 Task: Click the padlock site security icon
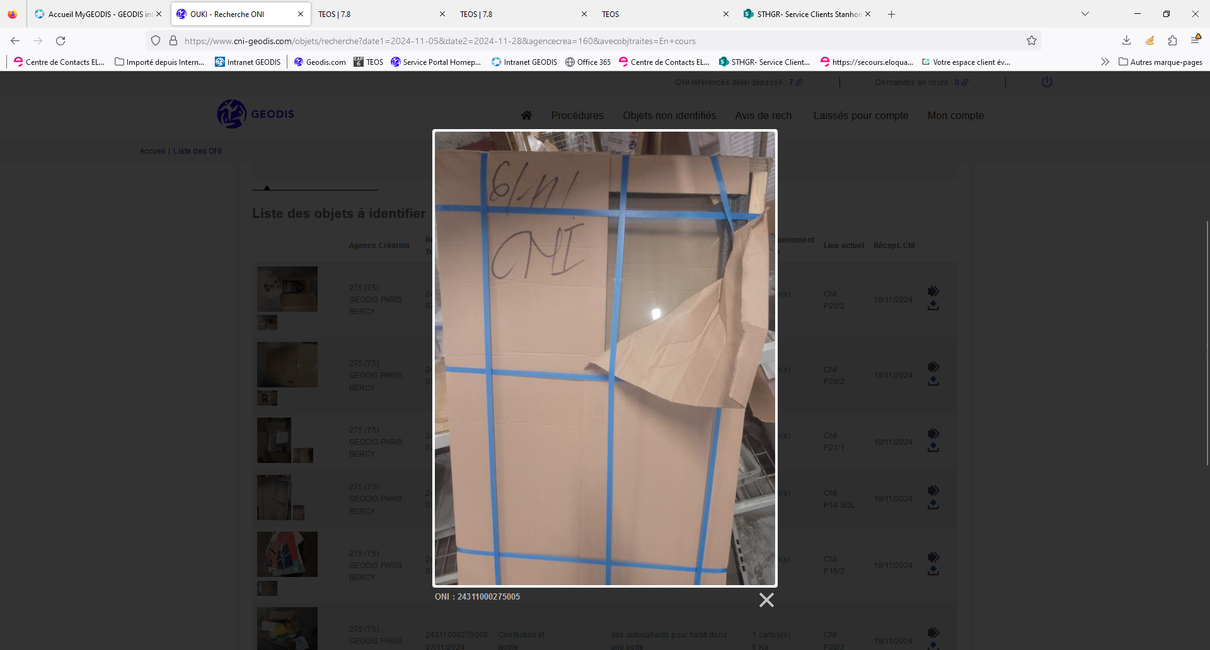click(x=173, y=41)
